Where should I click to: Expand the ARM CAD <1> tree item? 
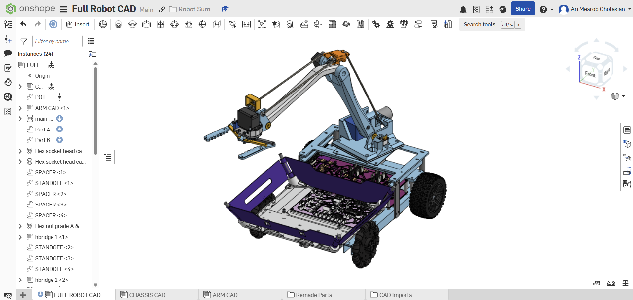tap(20, 108)
